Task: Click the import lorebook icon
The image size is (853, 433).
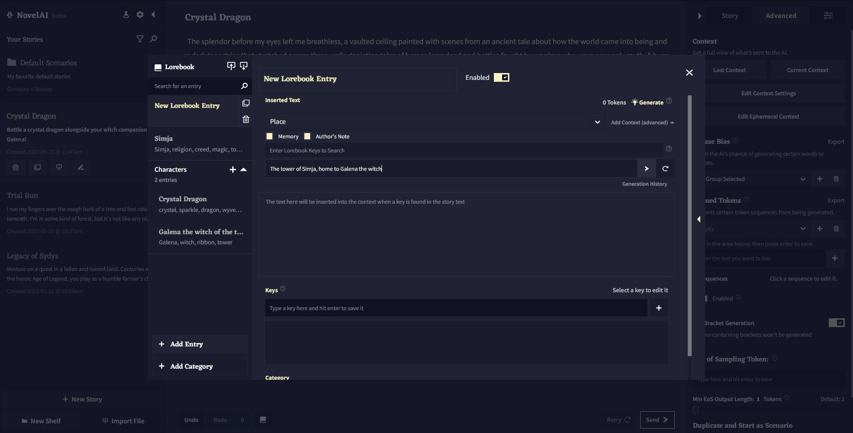Action: [231, 66]
